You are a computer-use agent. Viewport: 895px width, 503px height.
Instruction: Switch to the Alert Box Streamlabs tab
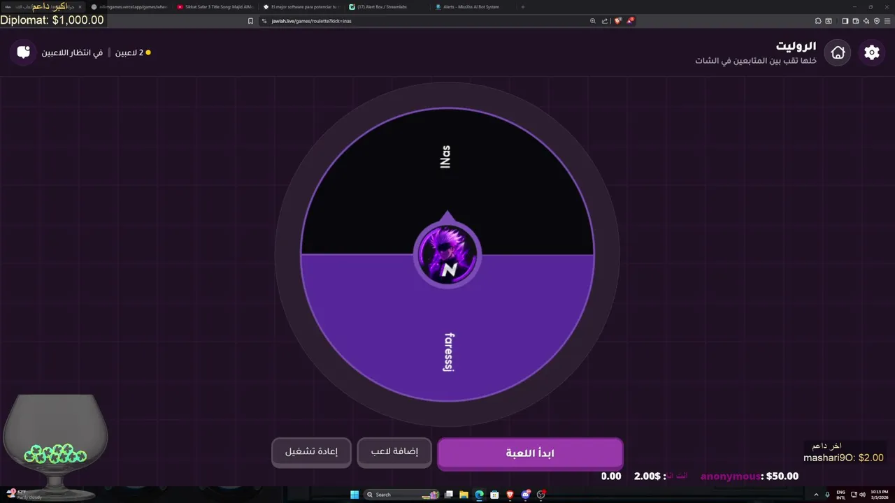(387, 7)
